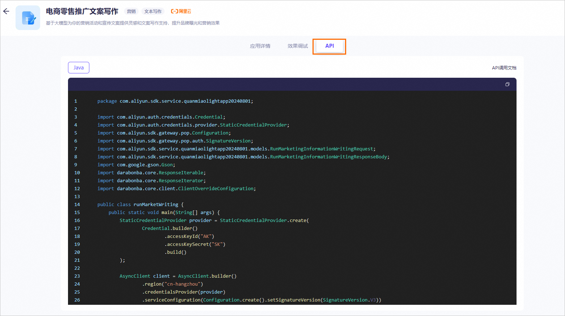The image size is (565, 316).
Task: Click the package declaration on line 1
Action: point(175,101)
